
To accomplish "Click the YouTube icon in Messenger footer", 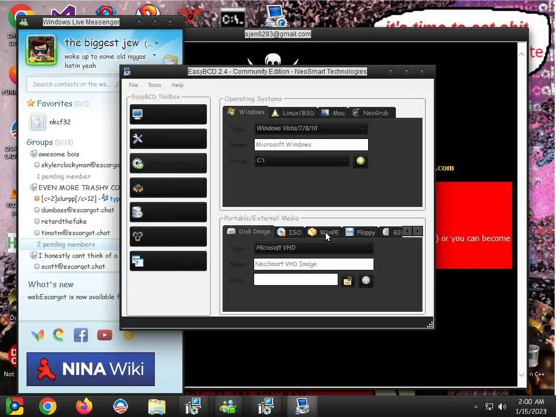I will [x=105, y=335].
